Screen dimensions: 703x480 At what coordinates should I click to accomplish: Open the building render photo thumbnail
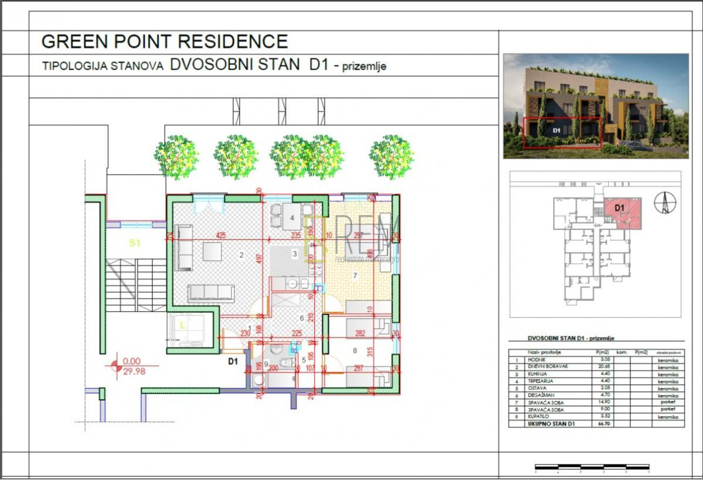pos(596,106)
